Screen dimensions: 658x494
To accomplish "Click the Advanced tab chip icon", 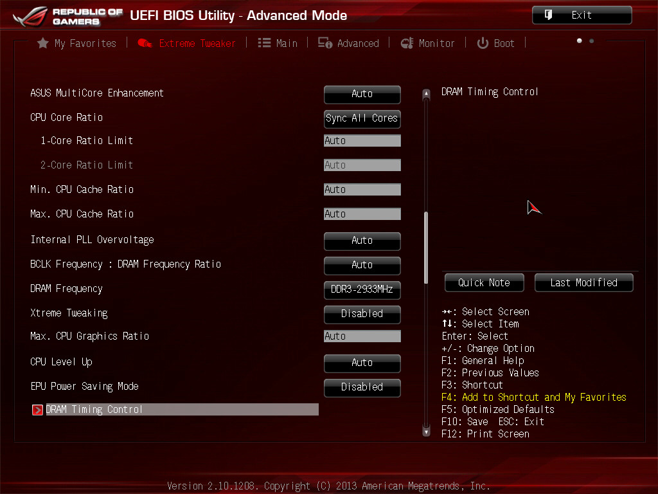I will (x=325, y=43).
